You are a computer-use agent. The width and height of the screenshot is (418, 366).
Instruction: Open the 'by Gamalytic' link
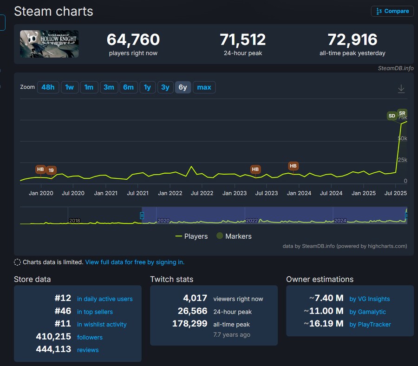(368, 312)
